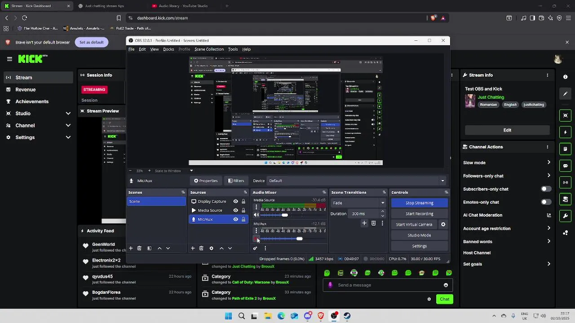Adjust Mic/Aux volume slider
Screen dimensions: 575x323
(x=300, y=239)
